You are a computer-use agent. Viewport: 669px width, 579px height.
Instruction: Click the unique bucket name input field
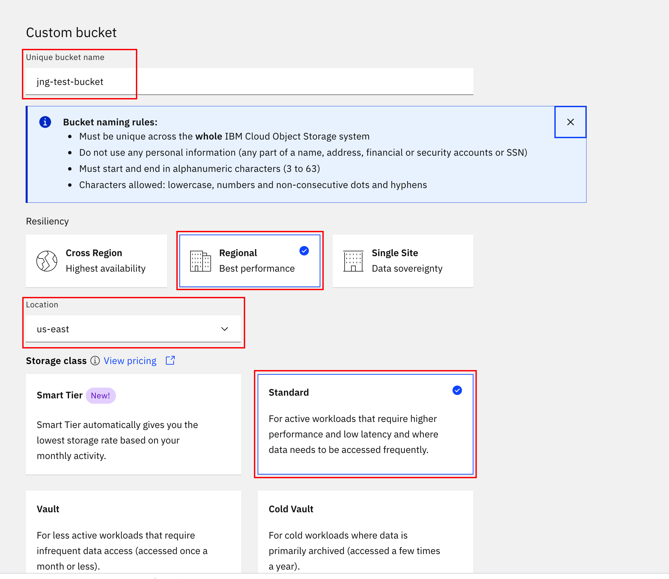[x=249, y=81]
